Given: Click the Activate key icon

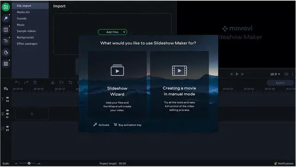Looking at the screenshot, I should pyautogui.click(x=95, y=124).
